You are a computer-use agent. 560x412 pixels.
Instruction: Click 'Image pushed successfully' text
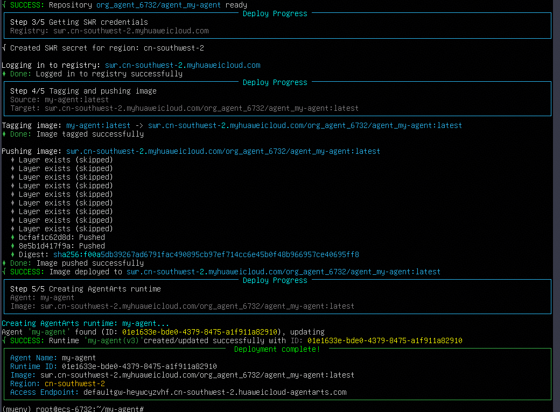pos(90,263)
